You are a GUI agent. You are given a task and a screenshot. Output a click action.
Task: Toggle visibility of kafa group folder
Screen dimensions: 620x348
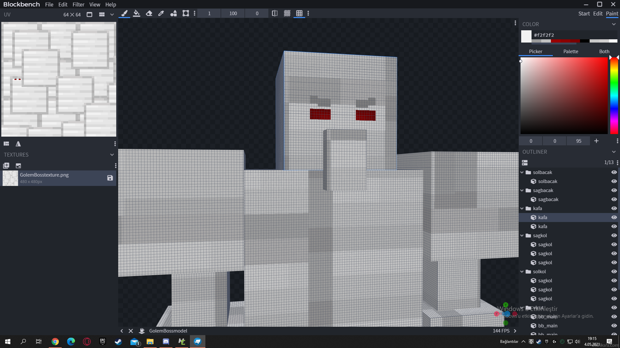point(614,208)
